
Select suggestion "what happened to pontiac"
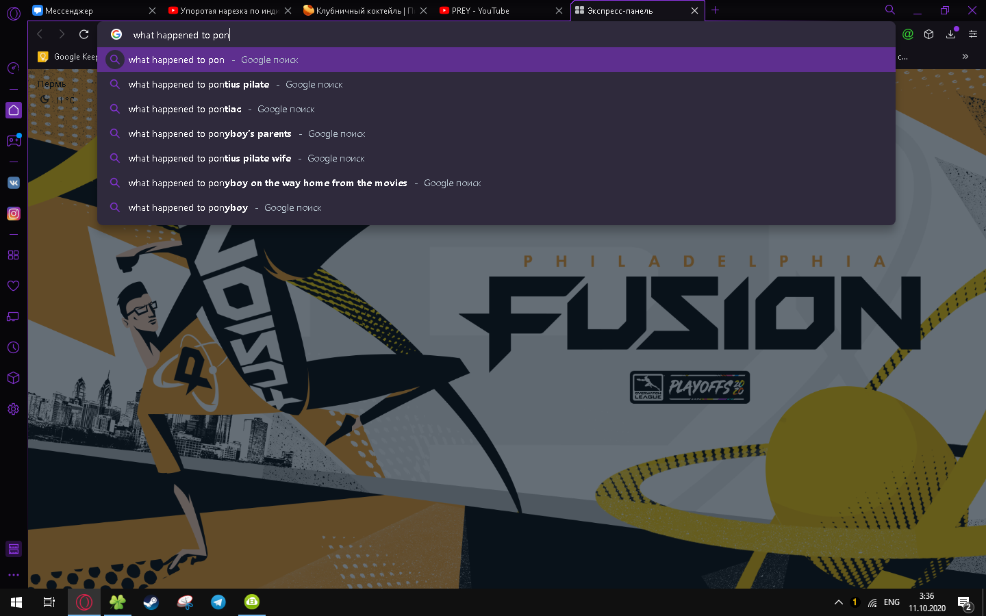pos(185,110)
